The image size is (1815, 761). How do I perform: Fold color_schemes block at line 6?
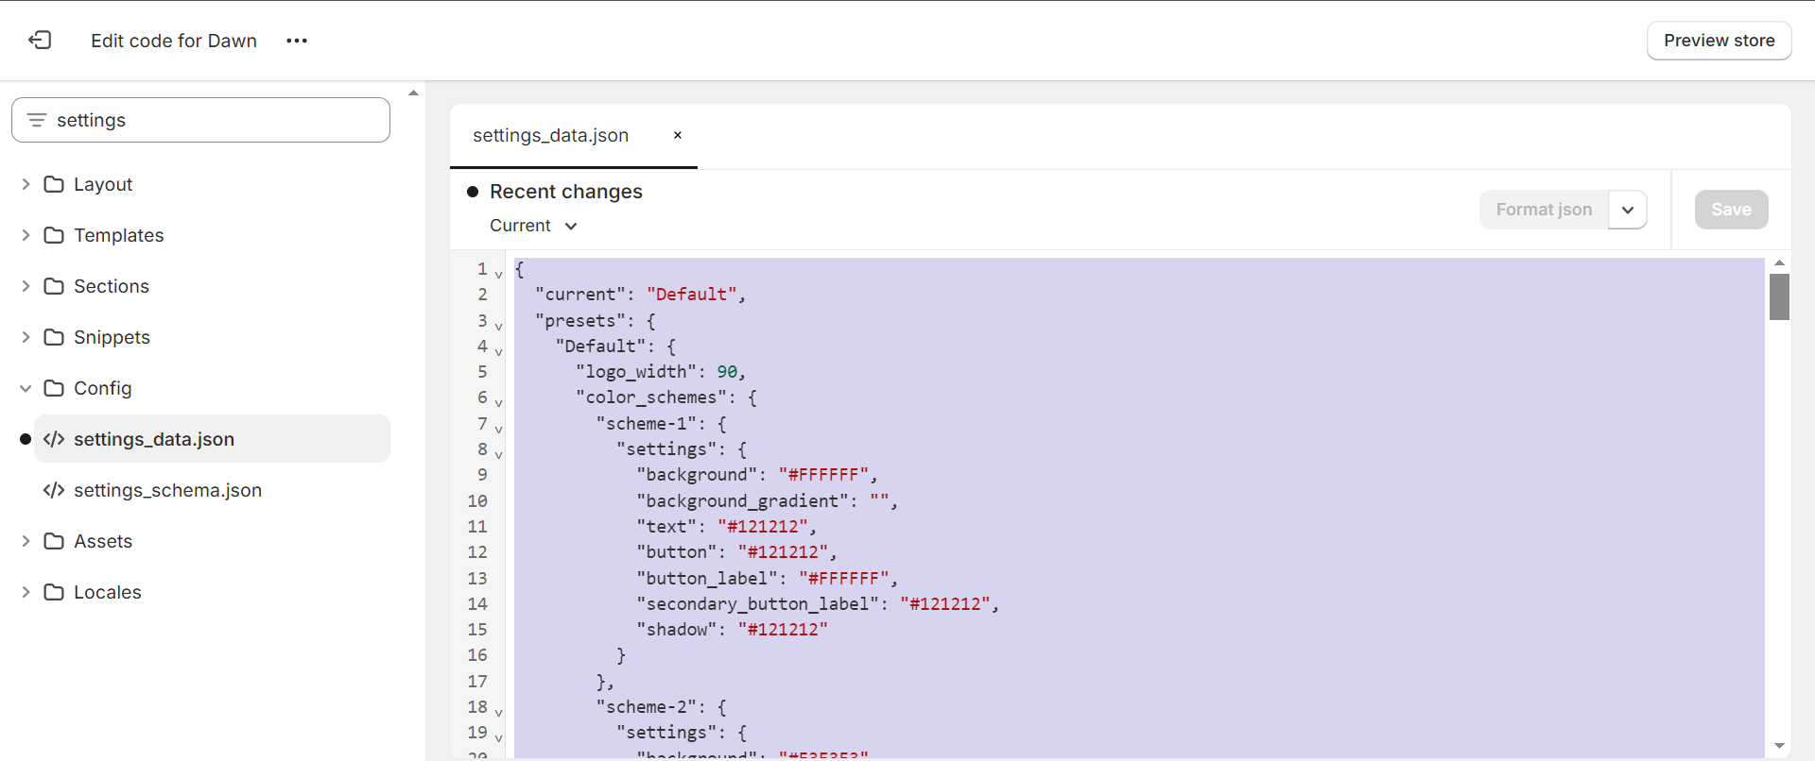(x=498, y=403)
